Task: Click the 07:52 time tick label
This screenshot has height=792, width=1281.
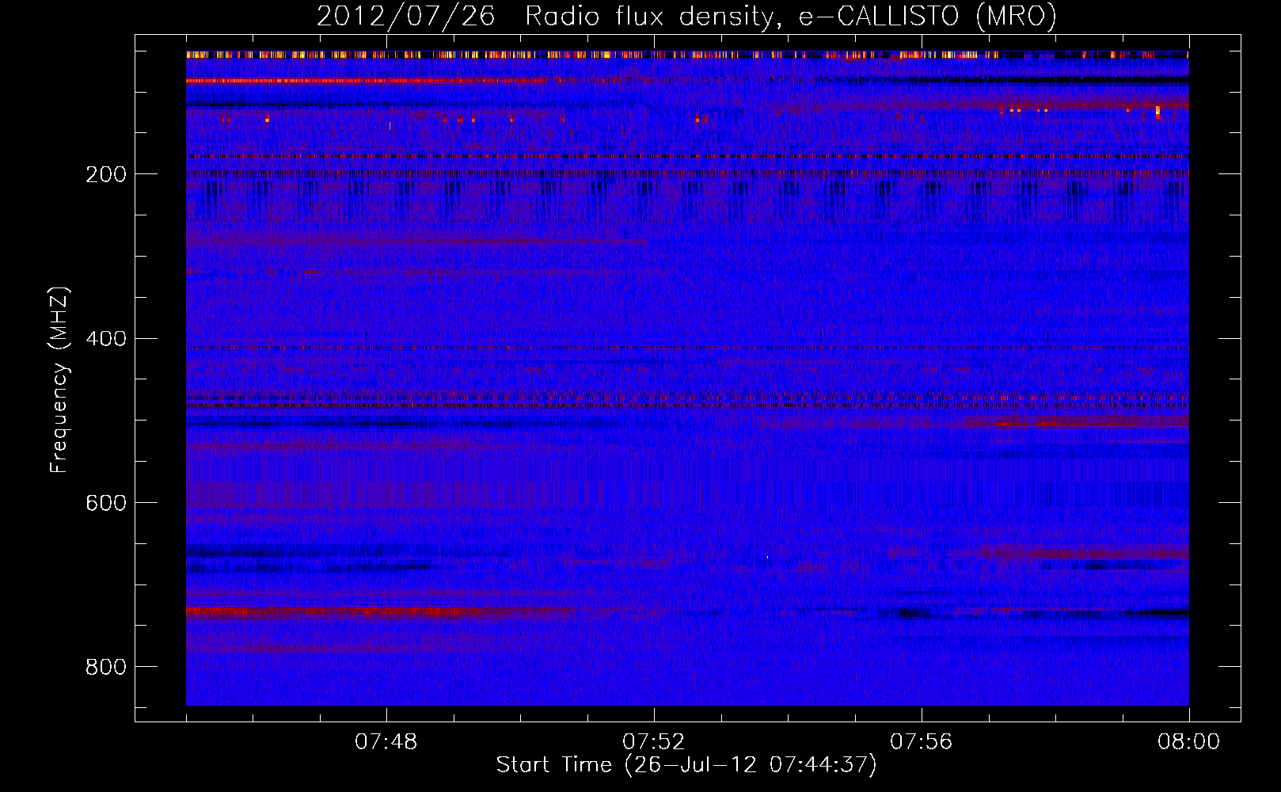Action: (x=654, y=742)
